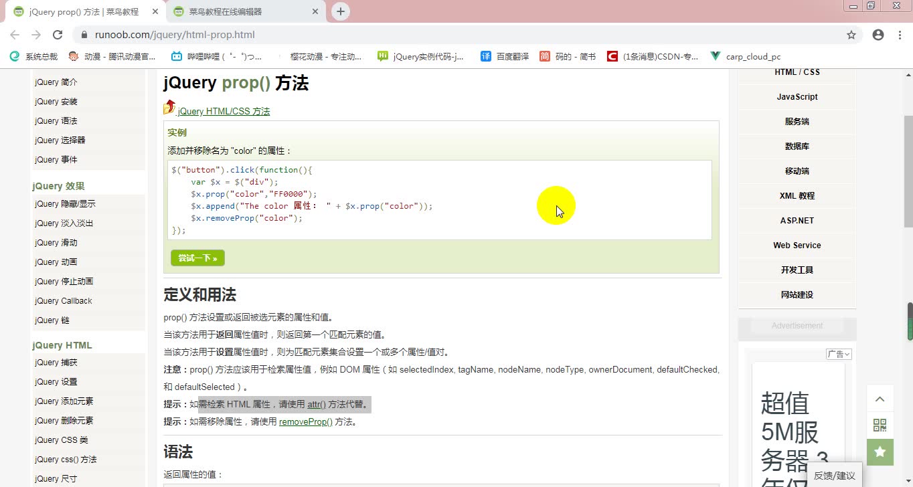This screenshot has height=487, width=913.
Task: Open ASP.NET category
Action: [797, 221]
